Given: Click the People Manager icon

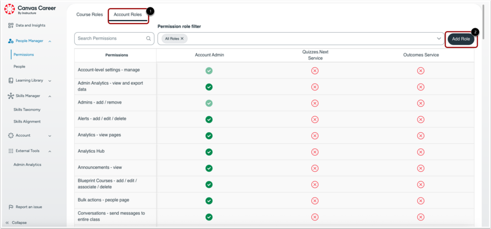Looking at the screenshot, I should click(11, 41).
